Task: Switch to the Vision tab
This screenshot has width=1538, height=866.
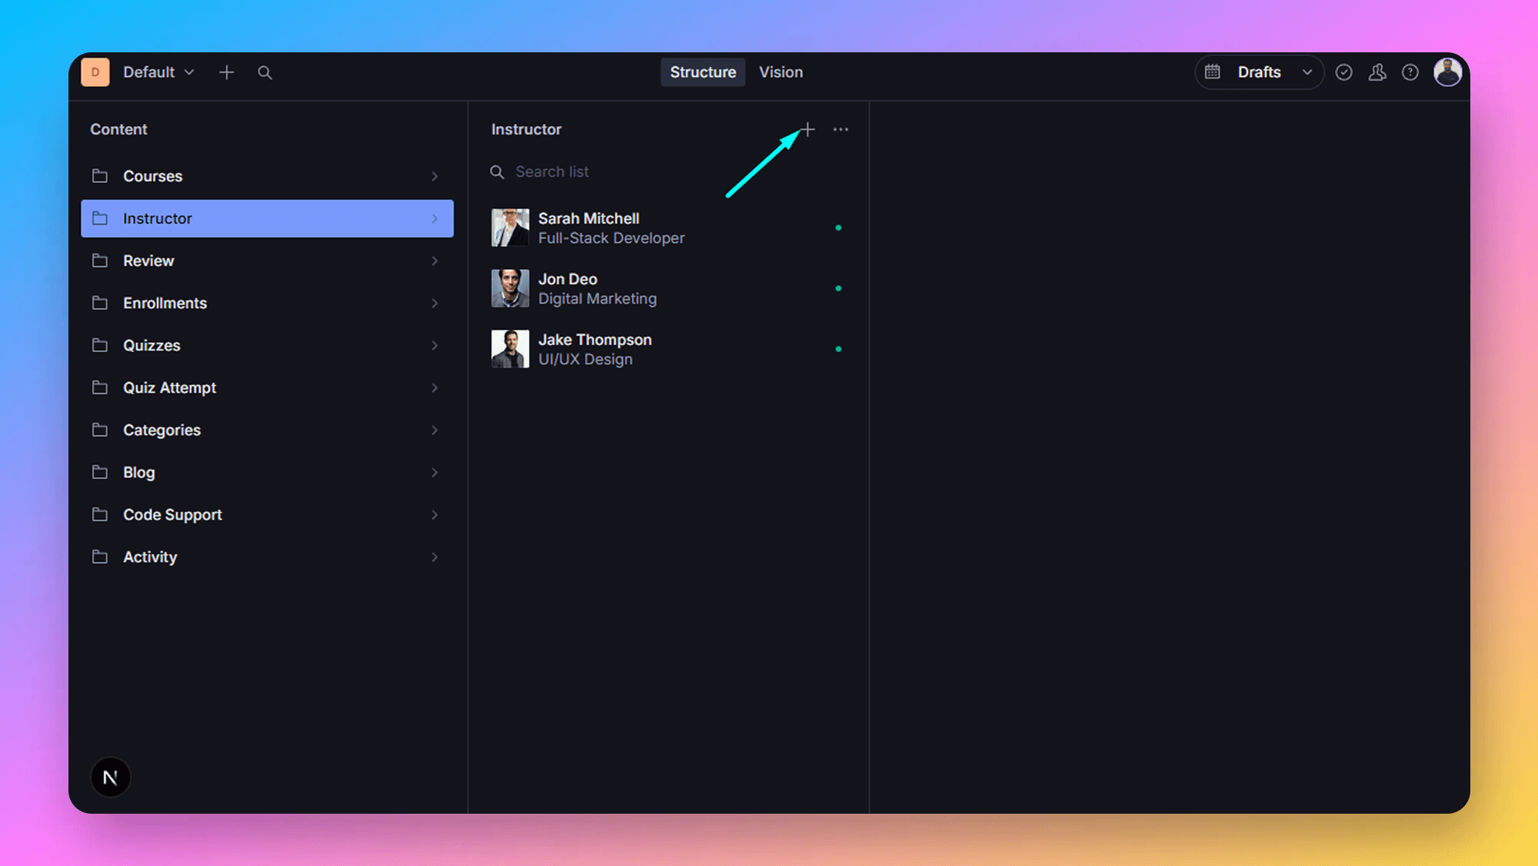Action: [781, 72]
